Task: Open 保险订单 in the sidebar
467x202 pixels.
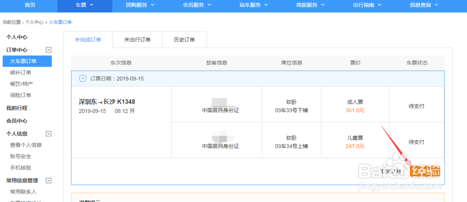Action: [x=21, y=95]
